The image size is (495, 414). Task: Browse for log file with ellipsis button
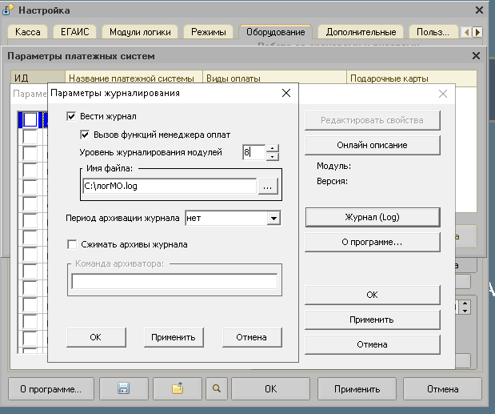point(268,186)
